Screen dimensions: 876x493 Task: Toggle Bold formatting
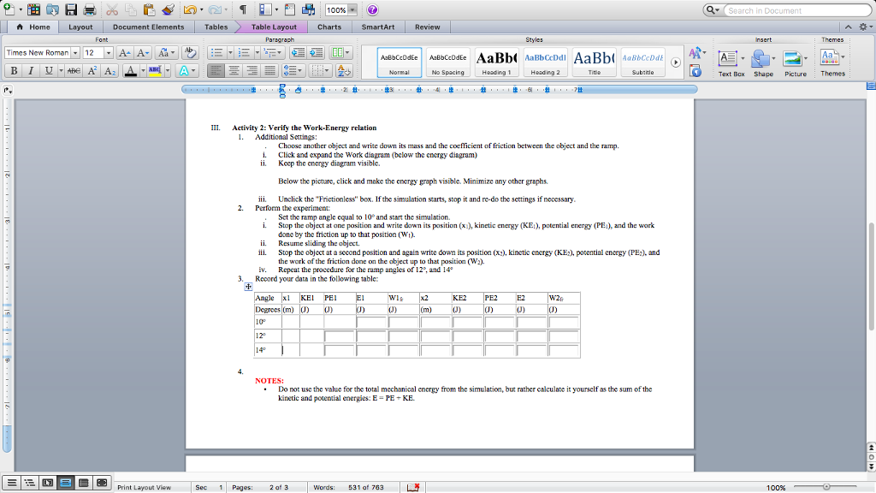point(14,70)
